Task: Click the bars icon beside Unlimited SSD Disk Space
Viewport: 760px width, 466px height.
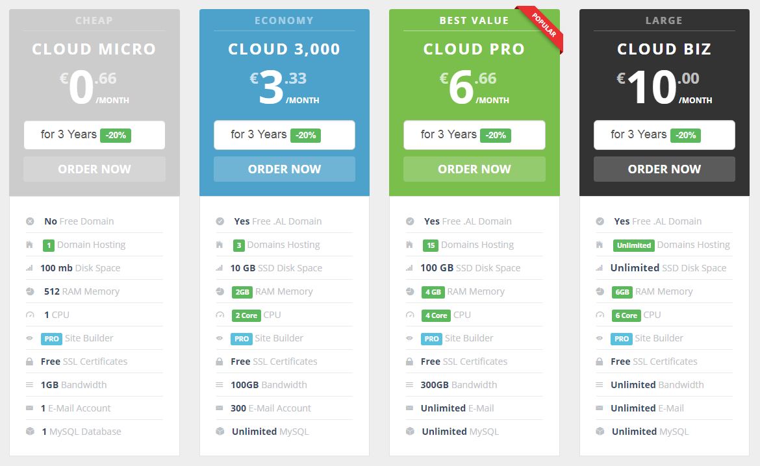Action: (600, 268)
